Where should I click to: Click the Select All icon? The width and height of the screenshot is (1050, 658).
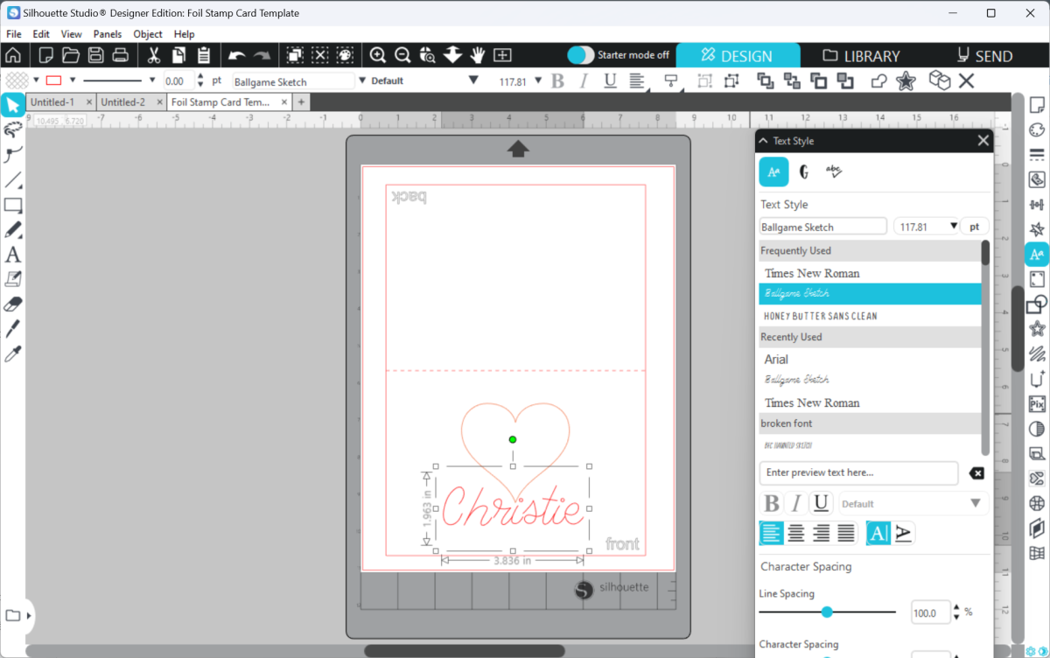pyautogui.click(x=295, y=55)
